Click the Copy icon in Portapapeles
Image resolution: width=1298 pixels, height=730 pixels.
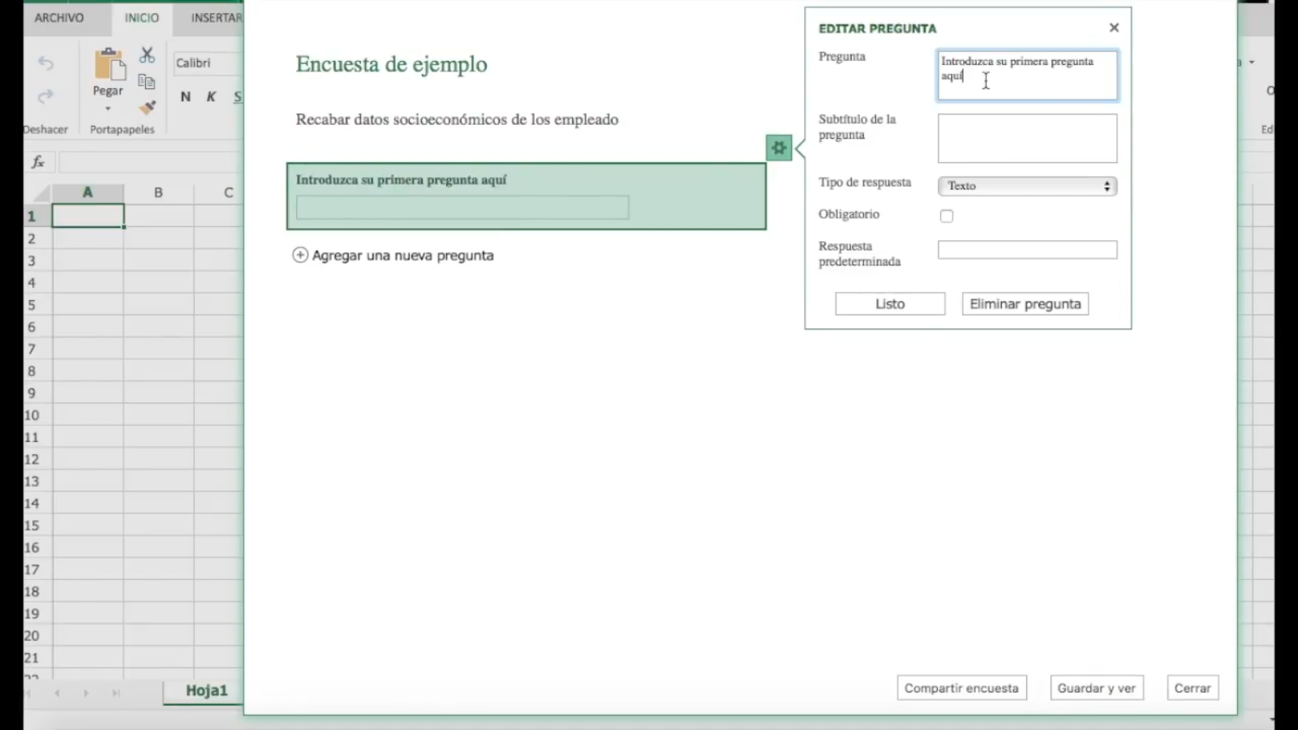point(147,81)
